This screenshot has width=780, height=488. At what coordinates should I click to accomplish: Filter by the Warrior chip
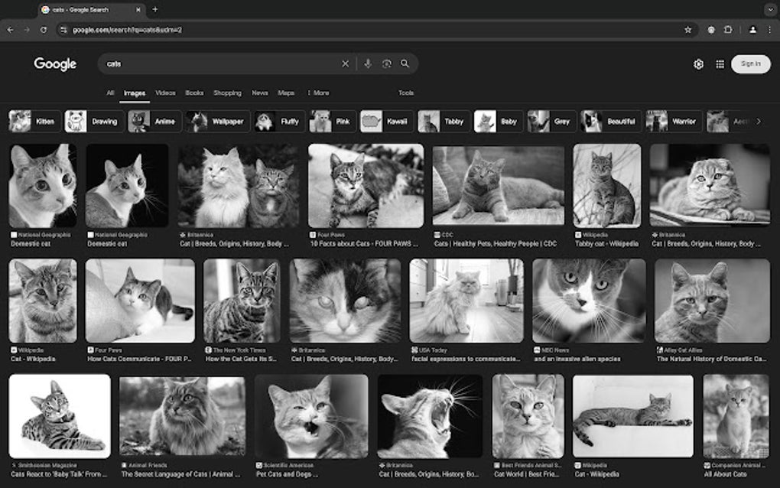pos(674,122)
